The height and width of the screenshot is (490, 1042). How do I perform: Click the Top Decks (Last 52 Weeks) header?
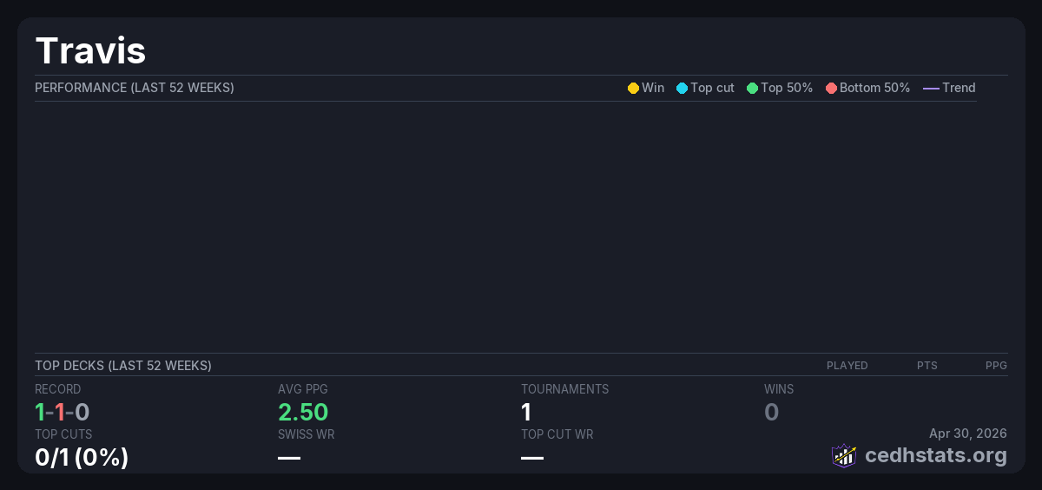click(123, 366)
